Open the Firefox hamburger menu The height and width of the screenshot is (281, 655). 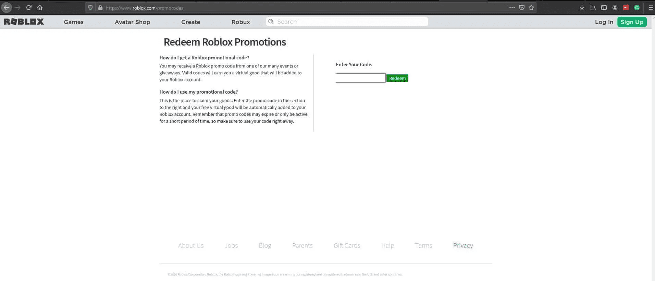(x=651, y=8)
